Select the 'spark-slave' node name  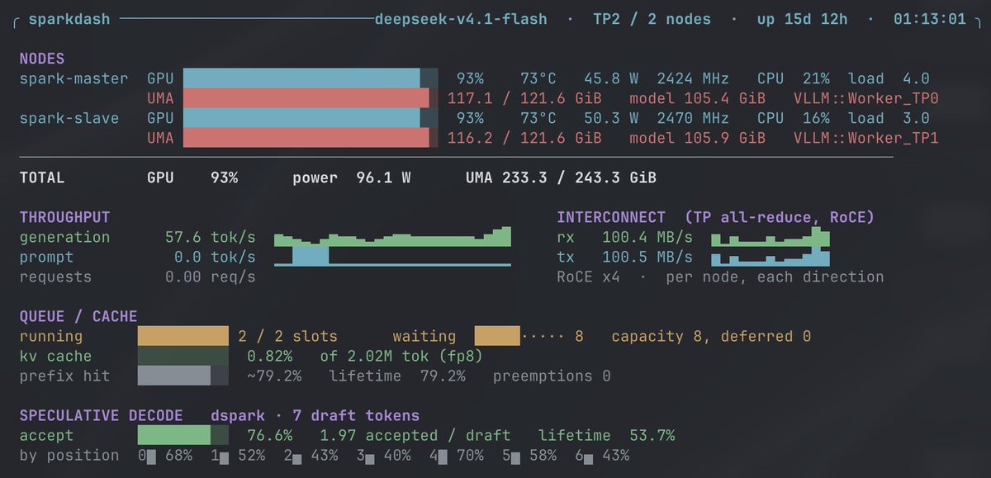[x=69, y=119]
